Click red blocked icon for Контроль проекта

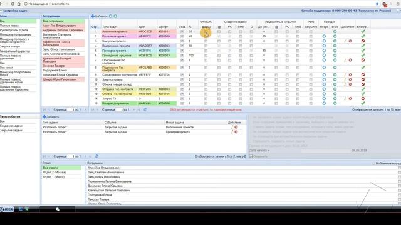(x=363, y=41)
